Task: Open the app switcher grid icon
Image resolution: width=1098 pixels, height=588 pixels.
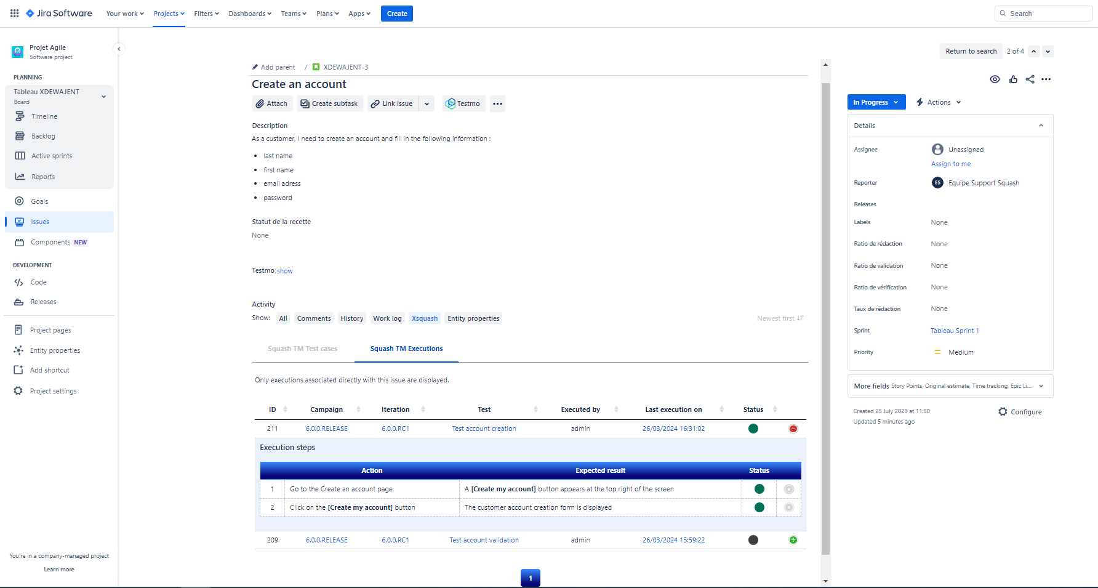Action: (x=14, y=14)
